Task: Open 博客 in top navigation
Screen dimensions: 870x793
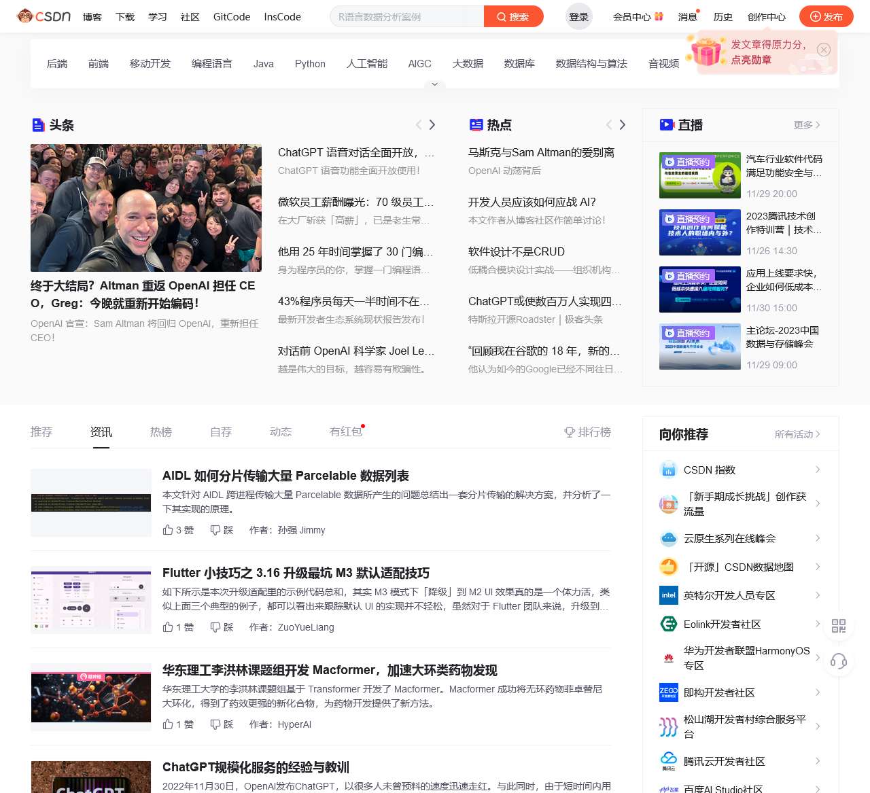Action: point(92,16)
